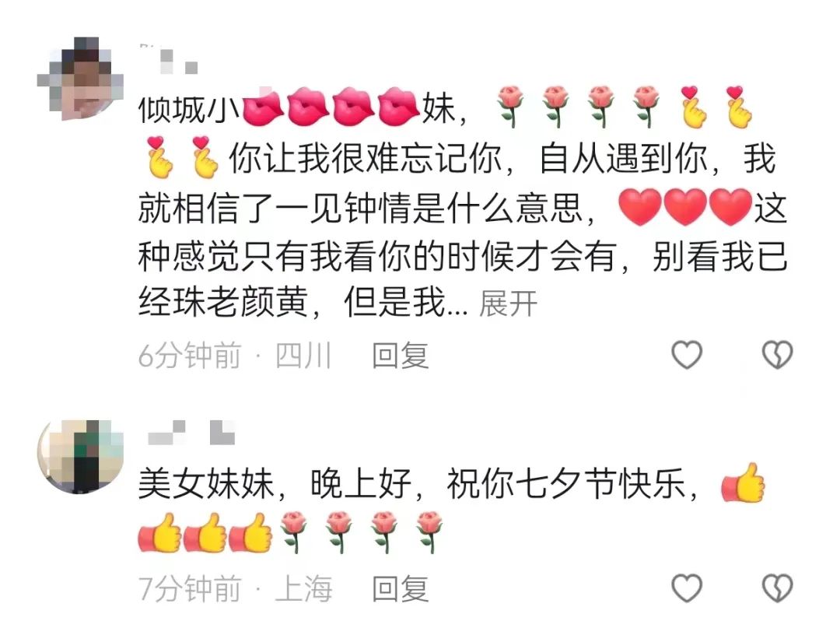Expand the truncated comment via 展开
Viewport: 840px width, 635px height.
pos(508,303)
